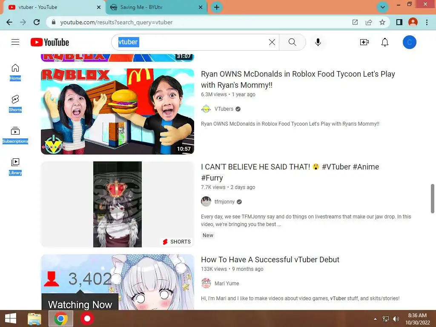Image resolution: width=436 pixels, height=327 pixels.
Task: Close the Saving Me - BYUtv tab
Action: (x=201, y=7)
